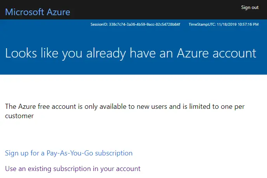Click the word 'Azure' in the header logo
Image resolution: width=267 pixels, height=178 pixels.
tap(58, 12)
